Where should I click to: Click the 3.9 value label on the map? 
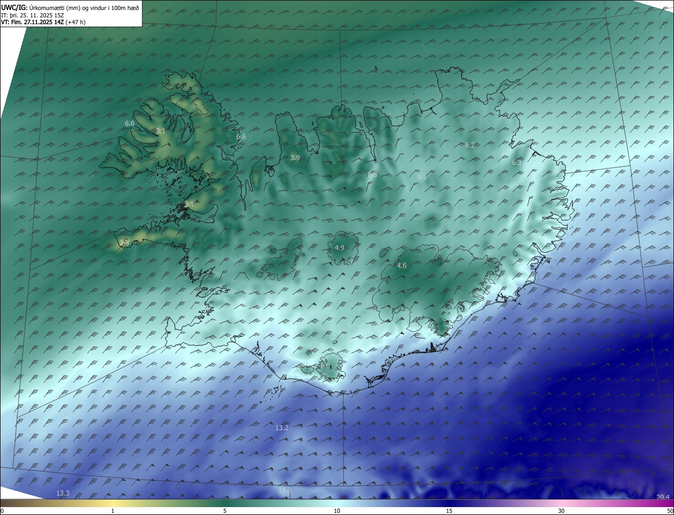click(x=295, y=157)
